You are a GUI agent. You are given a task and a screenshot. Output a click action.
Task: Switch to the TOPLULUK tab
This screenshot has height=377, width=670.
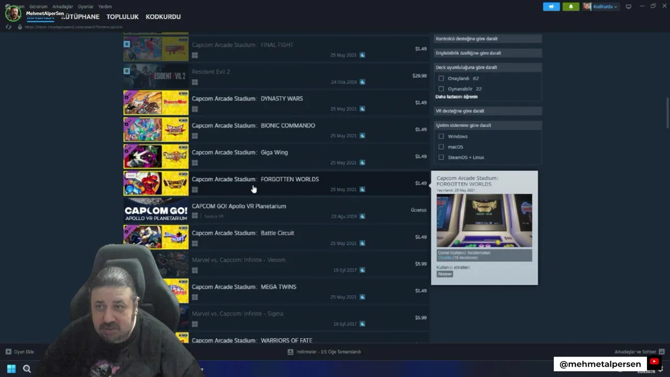point(122,17)
